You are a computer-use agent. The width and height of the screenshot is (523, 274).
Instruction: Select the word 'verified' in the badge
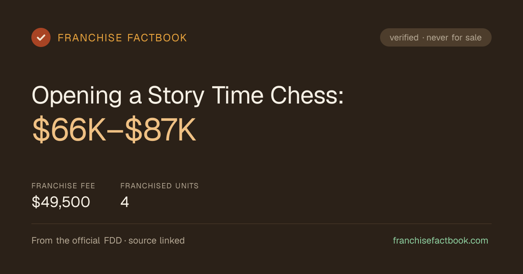coord(404,38)
